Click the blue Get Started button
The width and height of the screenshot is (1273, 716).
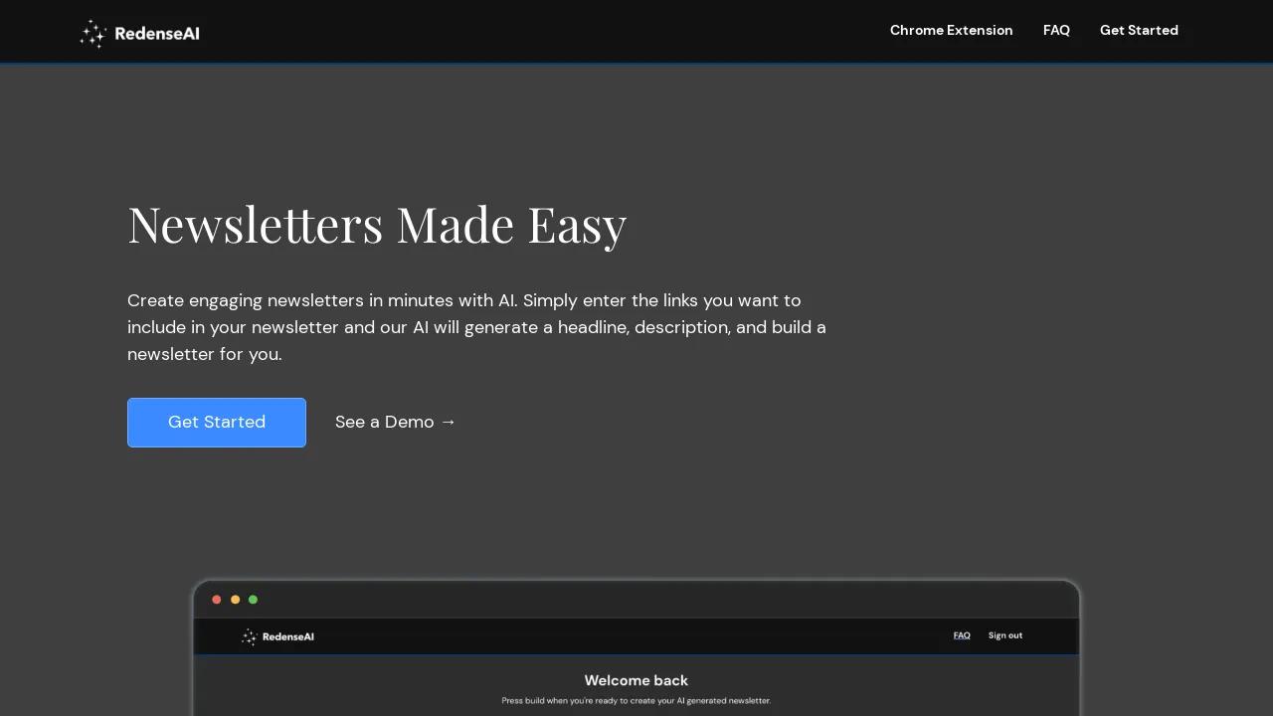[x=217, y=423]
